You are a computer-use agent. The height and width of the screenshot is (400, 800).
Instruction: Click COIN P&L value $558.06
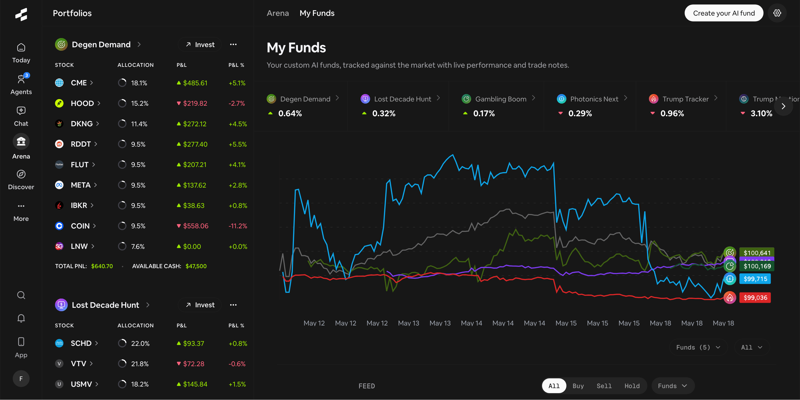[x=196, y=226]
